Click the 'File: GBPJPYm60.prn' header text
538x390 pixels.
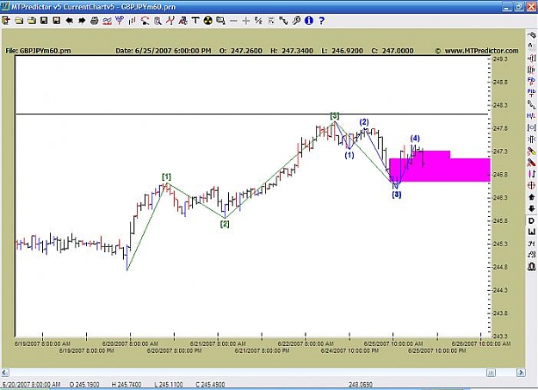[39, 51]
